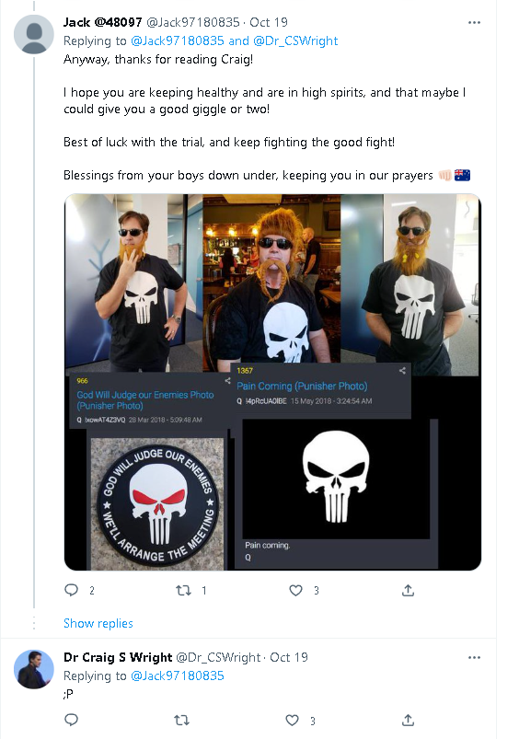Open the Oct 19 timestamp on Jack's tweet
Viewport: 519px width, 739px height.
pyautogui.click(x=269, y=22)
